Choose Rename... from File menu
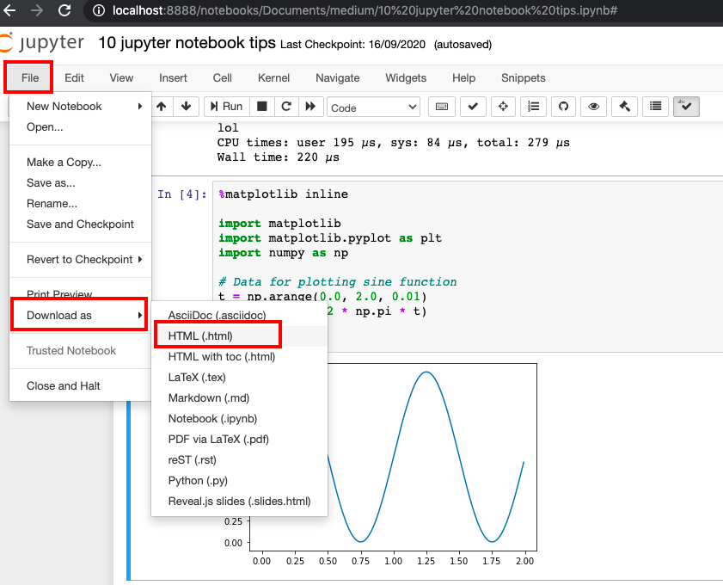Screen dimensions: 723x585 click(80, 203)
